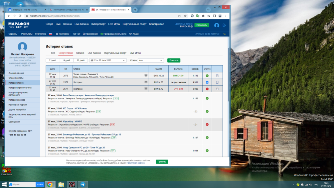This screenshot has width=334, height=188.
Task: Click the logout icon in site header
Action: point(224,25)
